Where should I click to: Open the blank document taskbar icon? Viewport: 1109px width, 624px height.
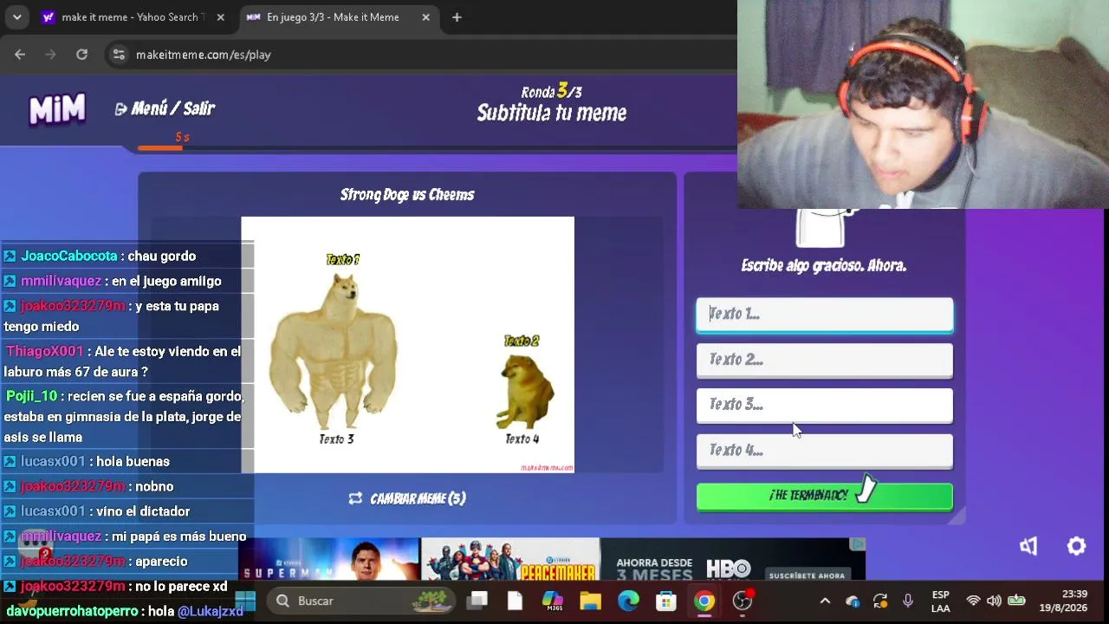pyautogui.click(x=515, y=601)
